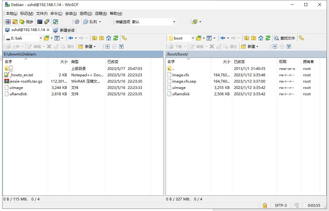Go back in local panel history
The width and height of the screenshot is (329, 211).
[71, 38]
